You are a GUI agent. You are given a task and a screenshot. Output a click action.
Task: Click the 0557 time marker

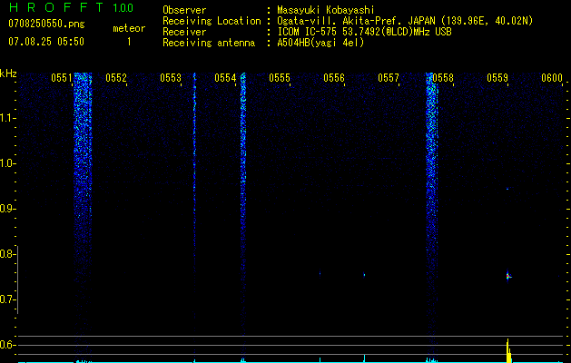pyautogui.click(x=389, y=78)
